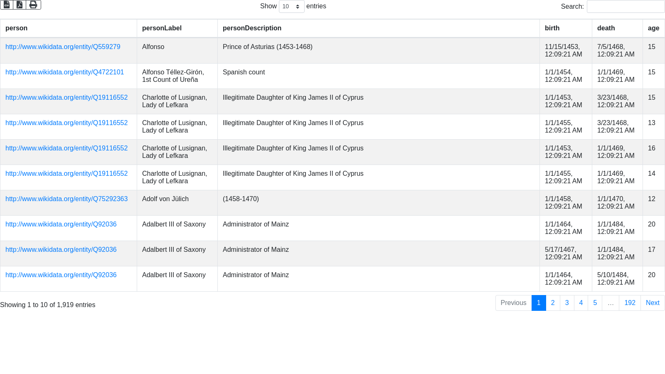Sort table by age column
665x374 pixels.
(x=653, y=28)
